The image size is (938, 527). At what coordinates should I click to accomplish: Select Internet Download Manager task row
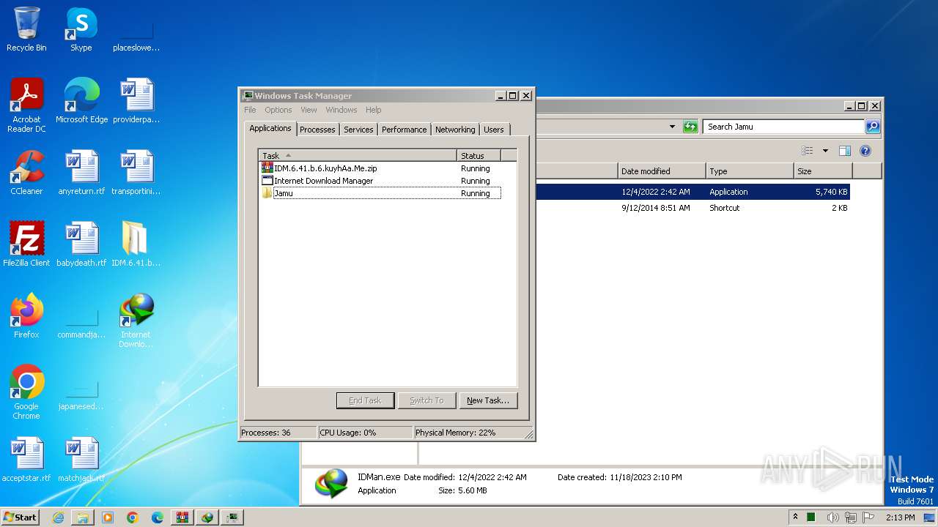tap(381, 181)
